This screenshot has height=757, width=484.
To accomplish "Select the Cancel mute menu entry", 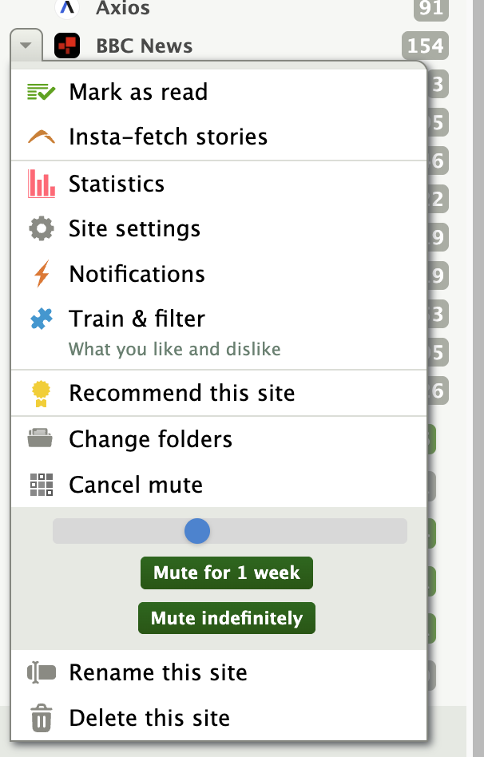I will [x=136, y=485].
